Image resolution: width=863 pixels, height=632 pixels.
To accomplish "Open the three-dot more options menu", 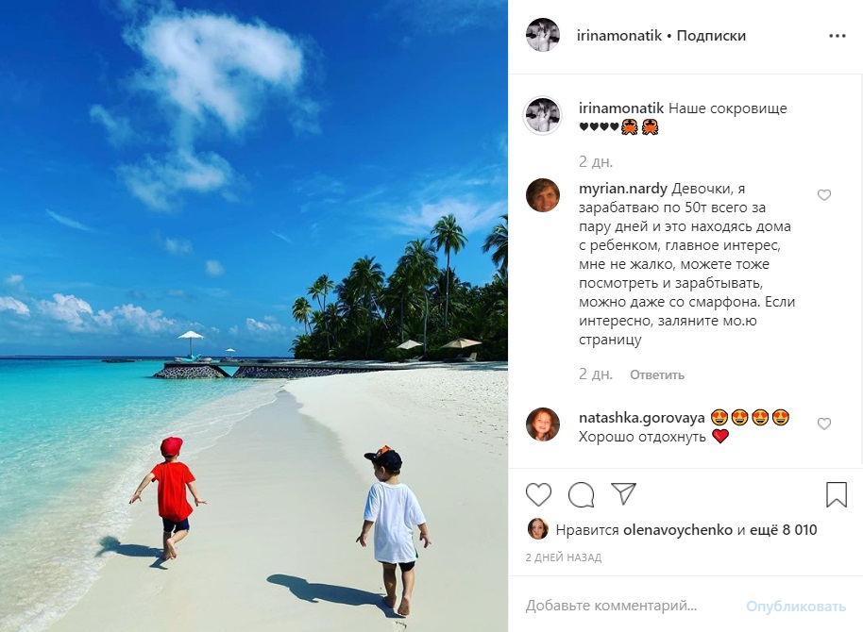I will click(x=838, y=36).
